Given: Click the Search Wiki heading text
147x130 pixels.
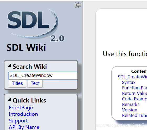Looking at the screenshot, I should click(x=30, y=67).
